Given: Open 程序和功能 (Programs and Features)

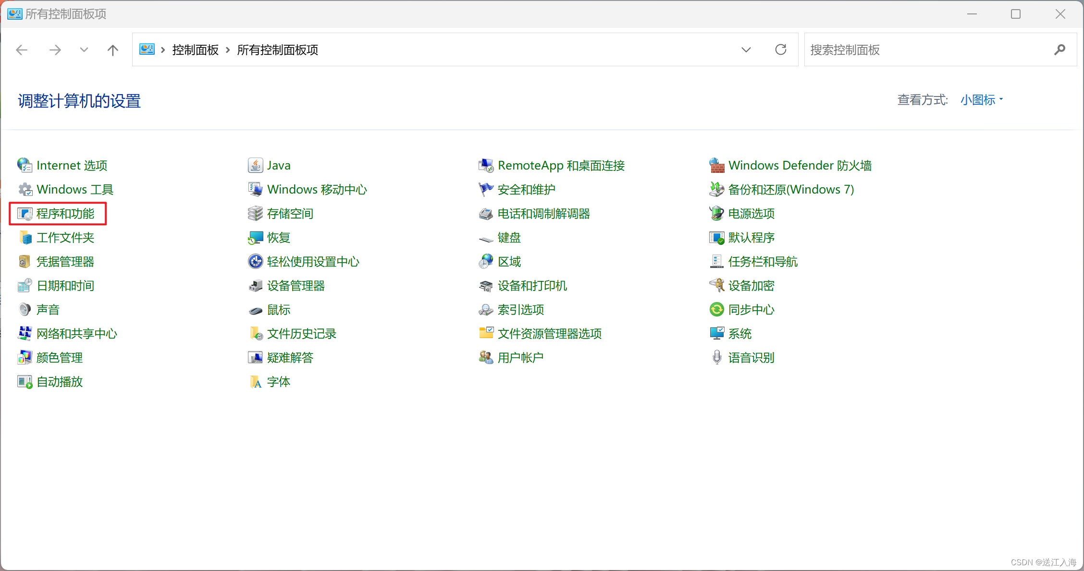Looking at the screenshot, I should (x=65, y=214).
